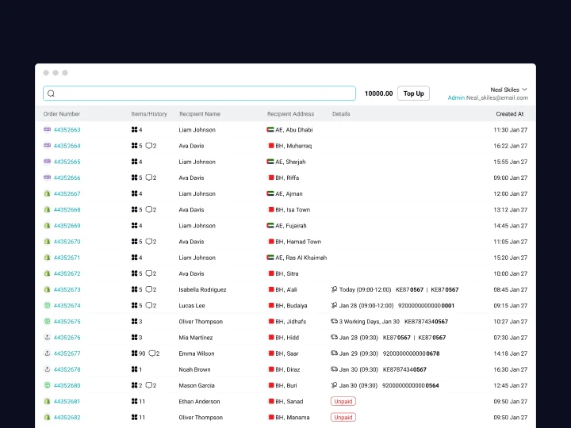Click the Shopify icon for order 44352668
571x428 pixels.
point(47,209)
